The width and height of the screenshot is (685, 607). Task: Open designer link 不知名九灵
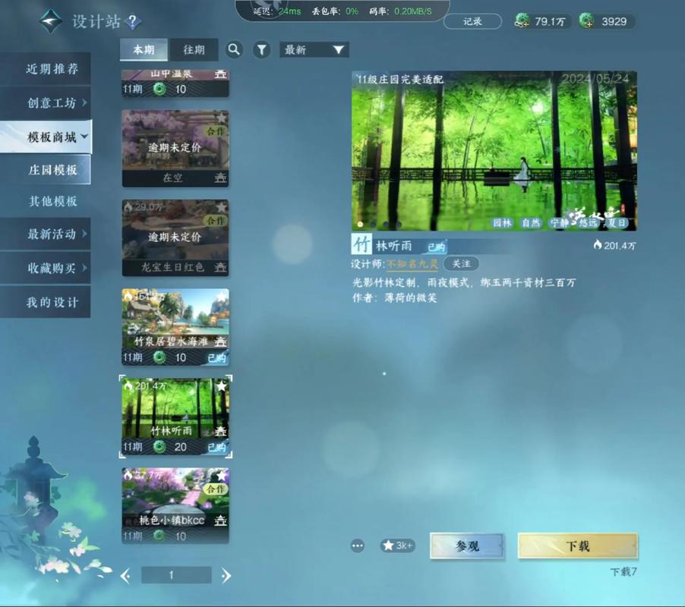tap(412, 263)
